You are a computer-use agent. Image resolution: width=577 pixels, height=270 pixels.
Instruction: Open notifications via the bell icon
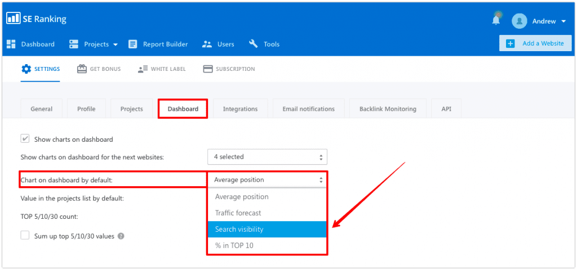click(x=496, y=21)
